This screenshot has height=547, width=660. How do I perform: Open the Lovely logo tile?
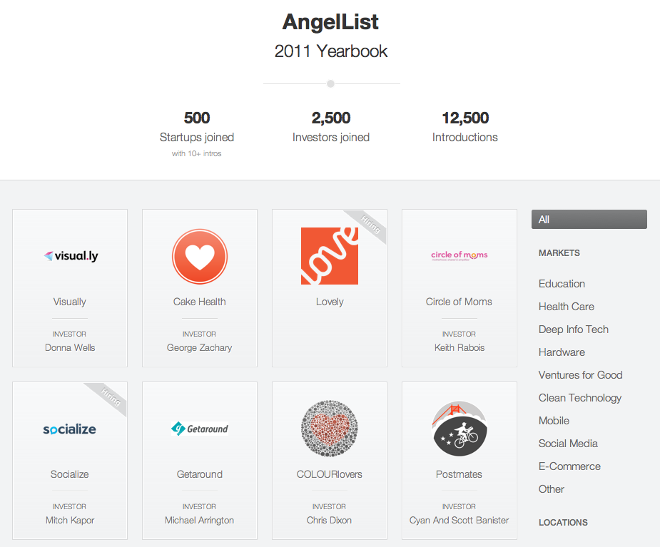pyautogui.click(x=330, y=256)
